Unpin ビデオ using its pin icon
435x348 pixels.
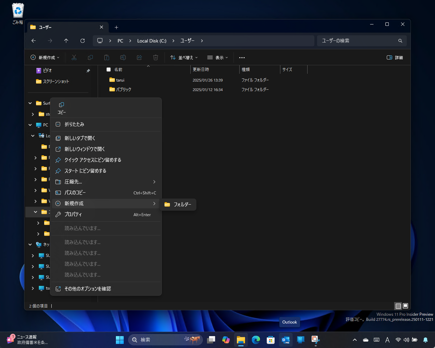88,71
